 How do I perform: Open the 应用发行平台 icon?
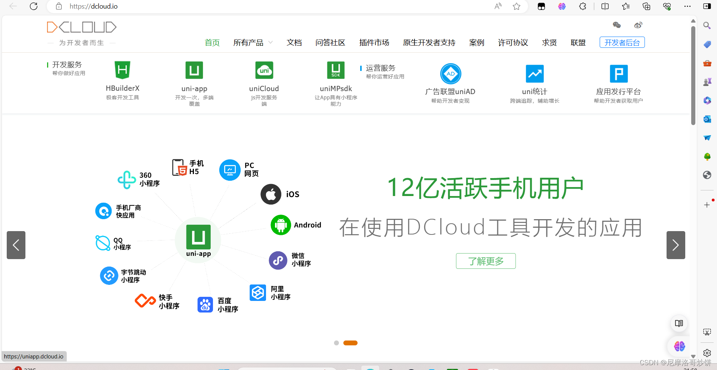tap(619, 74)
